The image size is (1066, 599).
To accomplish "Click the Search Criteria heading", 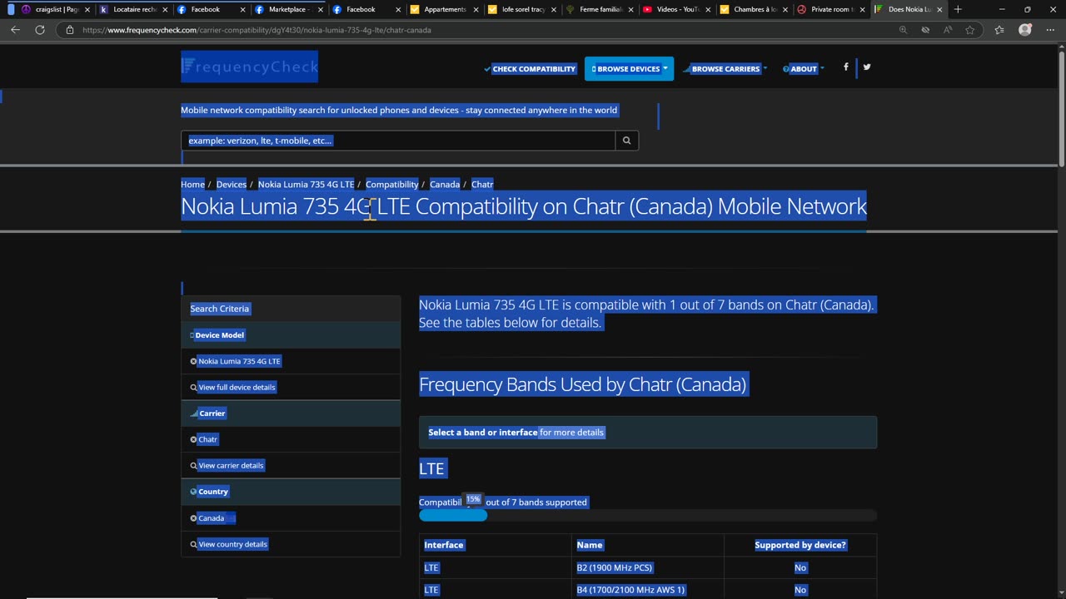I will tap(219, 309).
